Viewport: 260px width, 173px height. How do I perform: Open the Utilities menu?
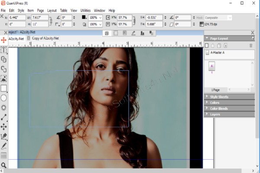(85, 10)
